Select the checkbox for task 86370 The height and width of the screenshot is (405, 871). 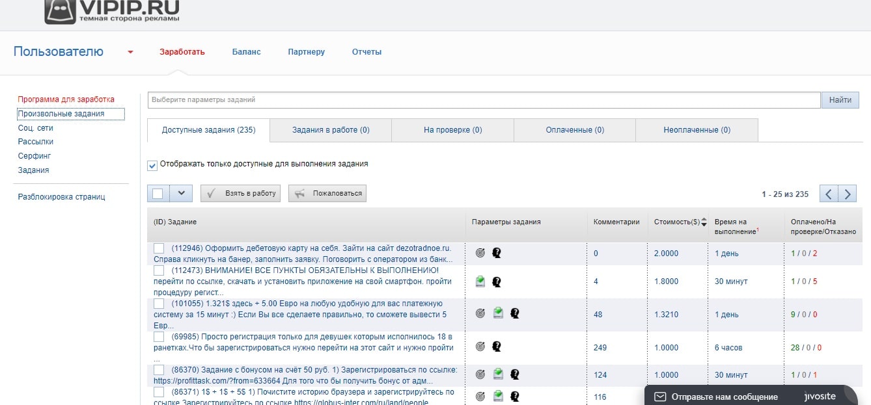(x=158, y=371)
